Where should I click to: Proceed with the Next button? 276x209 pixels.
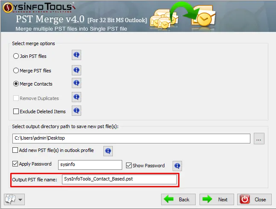pyautogui.click(x=217, y=199)
